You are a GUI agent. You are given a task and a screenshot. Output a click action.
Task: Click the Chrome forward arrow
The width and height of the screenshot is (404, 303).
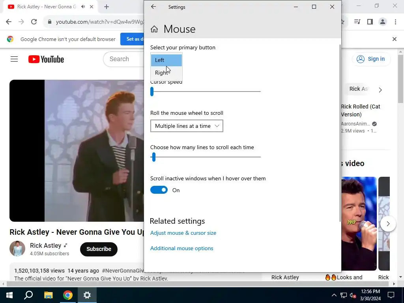(x=21, y=22)
